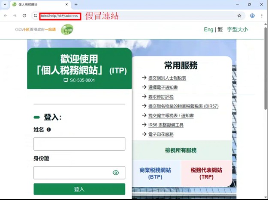Open site information icon in address bar
This screenshot has width=268, height=200.
click(36, 16)
